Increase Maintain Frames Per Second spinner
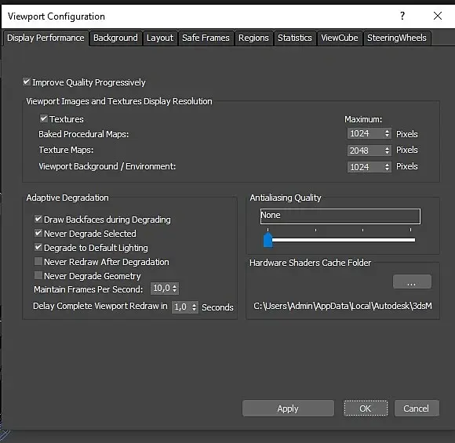Image resolution: width=455 pixels, height=443 pixels. 174,286
